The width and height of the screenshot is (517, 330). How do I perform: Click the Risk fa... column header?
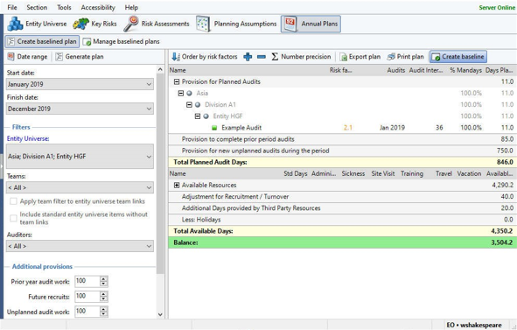340,70
